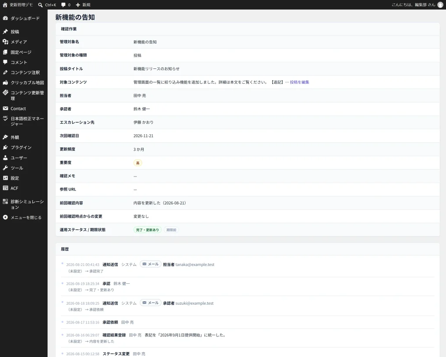This screenshot has width=446, height=357.
Task: Open the Ctrl+K search icon
Action: 41,5
